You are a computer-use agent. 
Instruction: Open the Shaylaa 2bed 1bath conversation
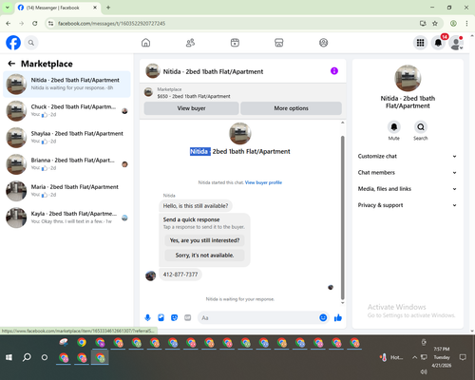point(66,138)
